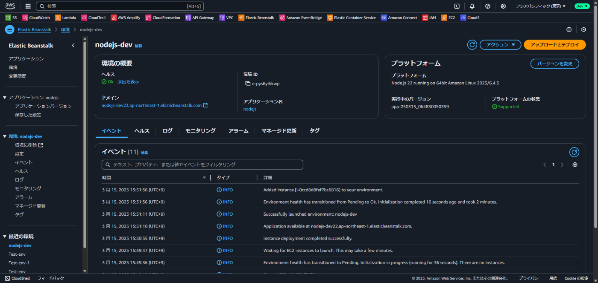Open the CloudShell icon in top bar
The image size is (598, 283).
[x=457, y=6]
